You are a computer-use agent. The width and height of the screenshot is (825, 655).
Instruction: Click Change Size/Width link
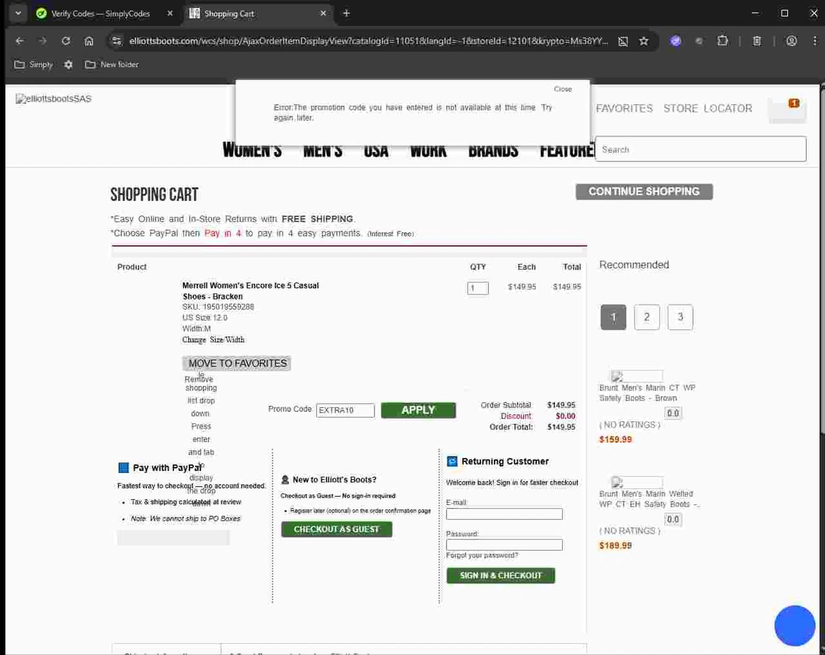[x=213, y=340]
